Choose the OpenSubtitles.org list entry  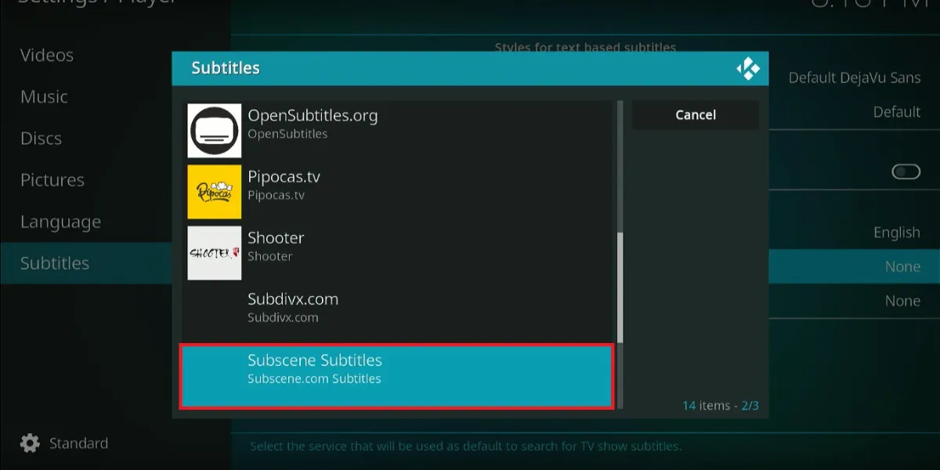point(398,131)
